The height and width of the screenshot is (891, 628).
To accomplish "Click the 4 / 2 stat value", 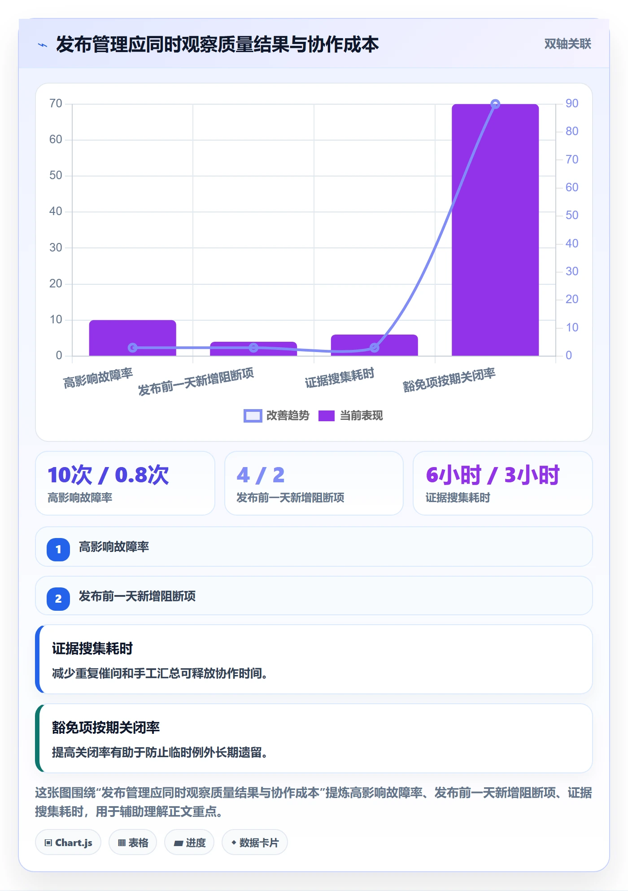I will pyautogui.click(x=261, y=475).
